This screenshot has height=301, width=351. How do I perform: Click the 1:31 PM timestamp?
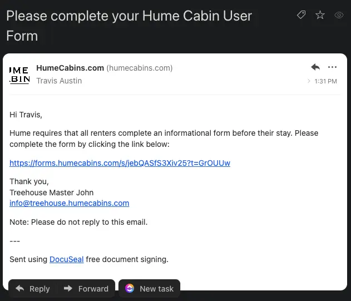coord(325,81)
